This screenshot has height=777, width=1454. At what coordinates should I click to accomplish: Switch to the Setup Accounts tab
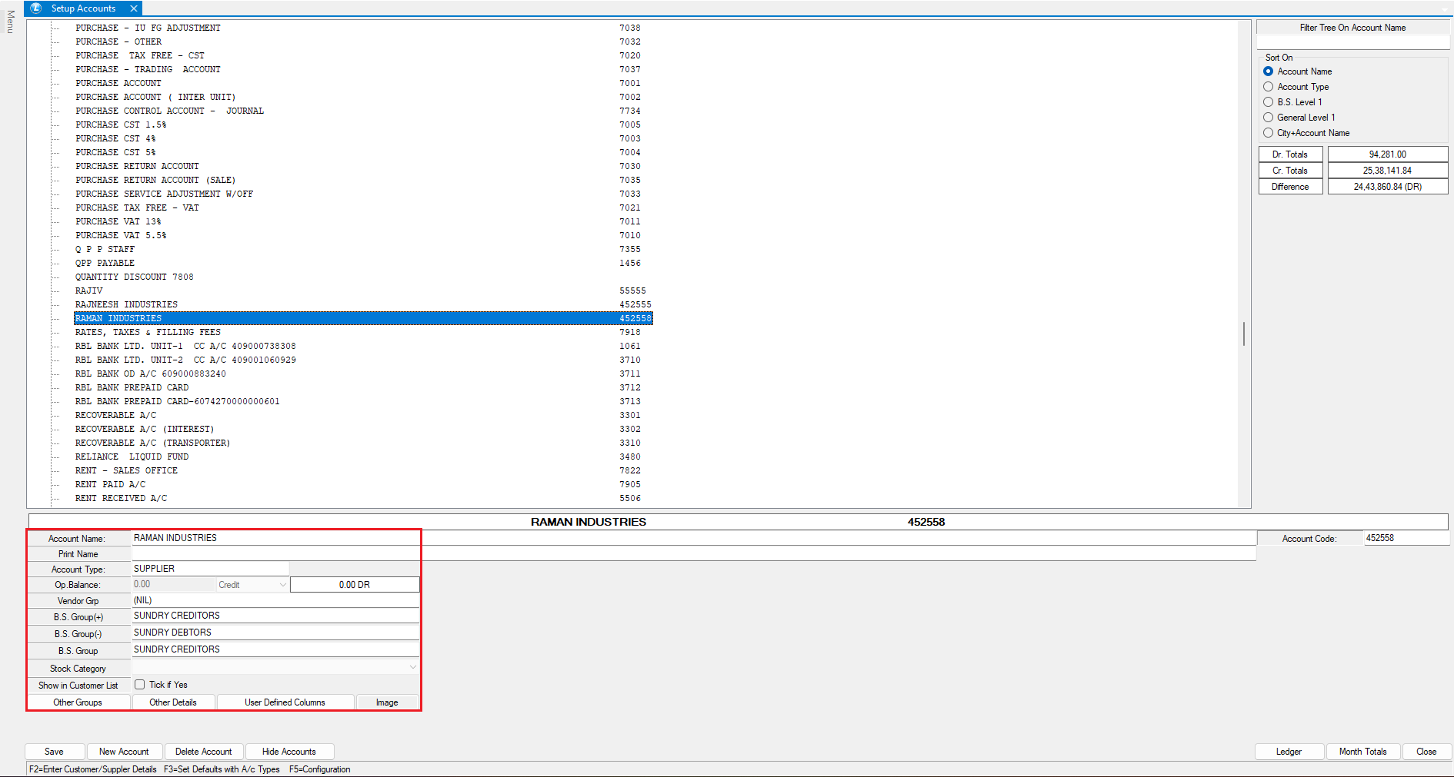tap(83, 8)
